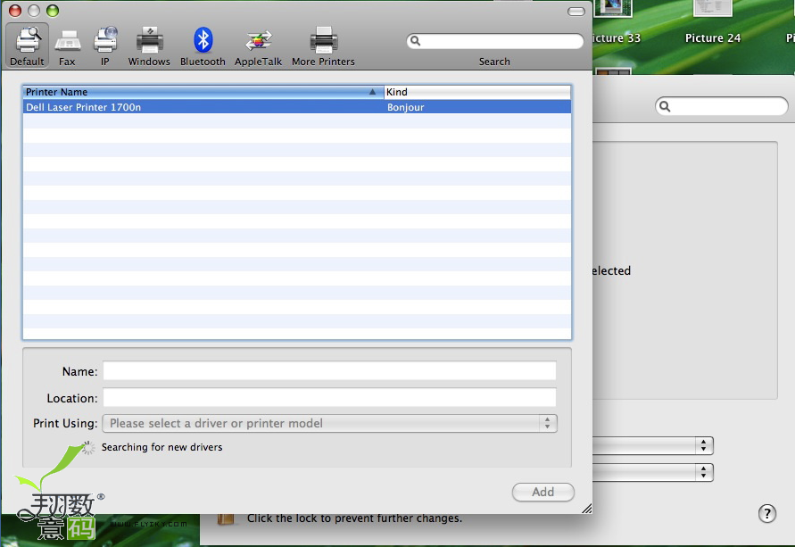Open the Fax printer option
The height and width of the screenshot is (547, 795).
click(67, 46)
